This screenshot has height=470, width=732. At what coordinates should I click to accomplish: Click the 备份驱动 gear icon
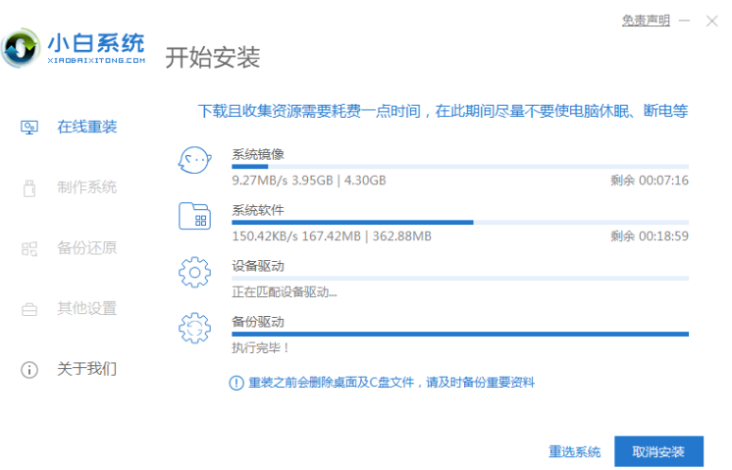click(x=194, y=328)
